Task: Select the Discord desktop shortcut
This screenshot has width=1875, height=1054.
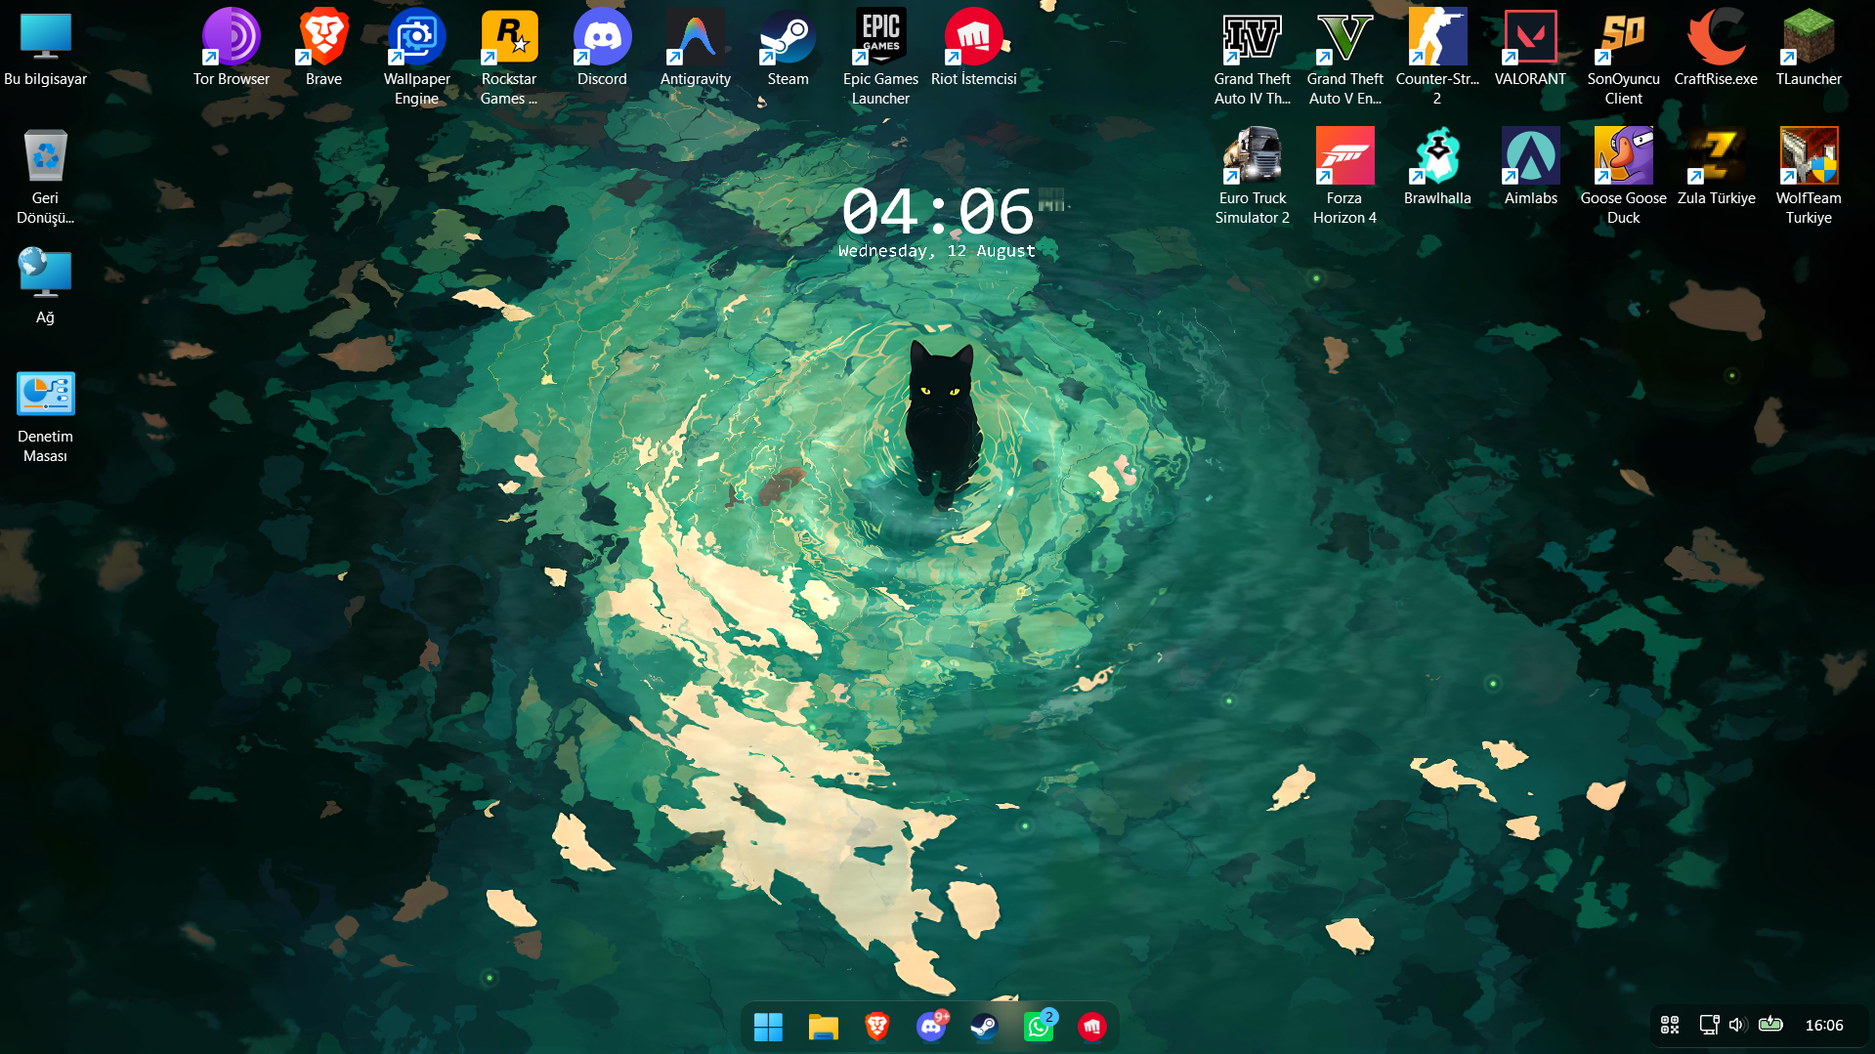Action: [x=602, y=49]
